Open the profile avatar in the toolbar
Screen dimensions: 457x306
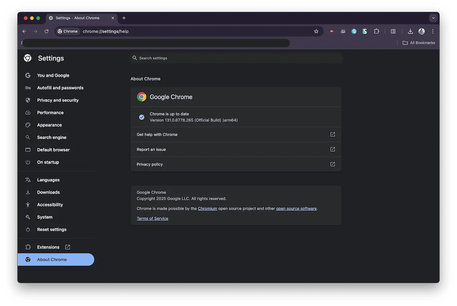click(422, 31)
